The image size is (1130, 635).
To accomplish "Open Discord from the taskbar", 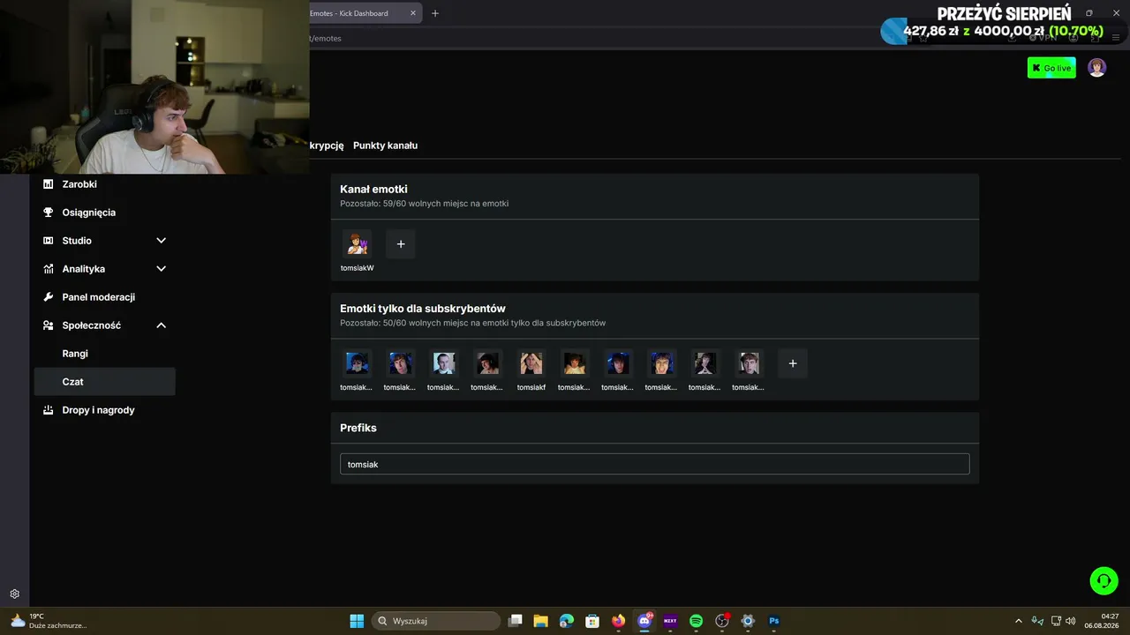I will click(x=644, y=621).
